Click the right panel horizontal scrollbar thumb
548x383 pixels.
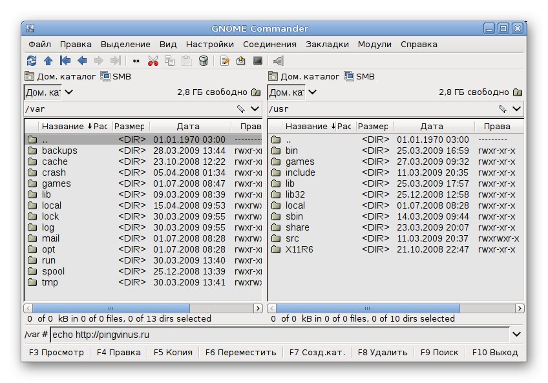pyautogui.click(x=368, y=308)
